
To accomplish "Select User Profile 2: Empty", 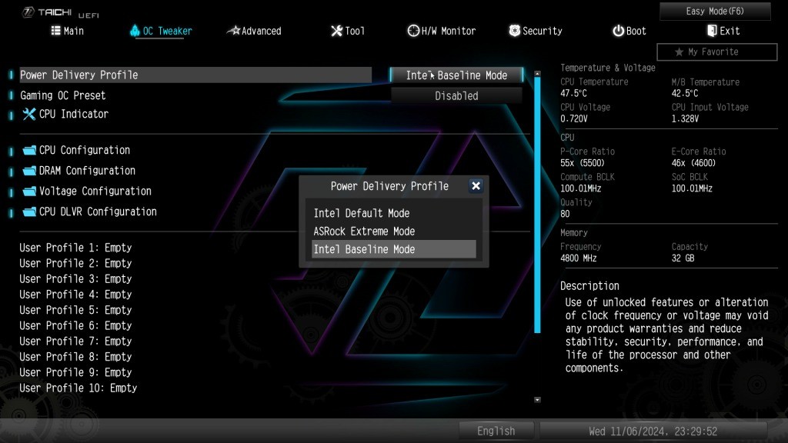I will point(75,263).
